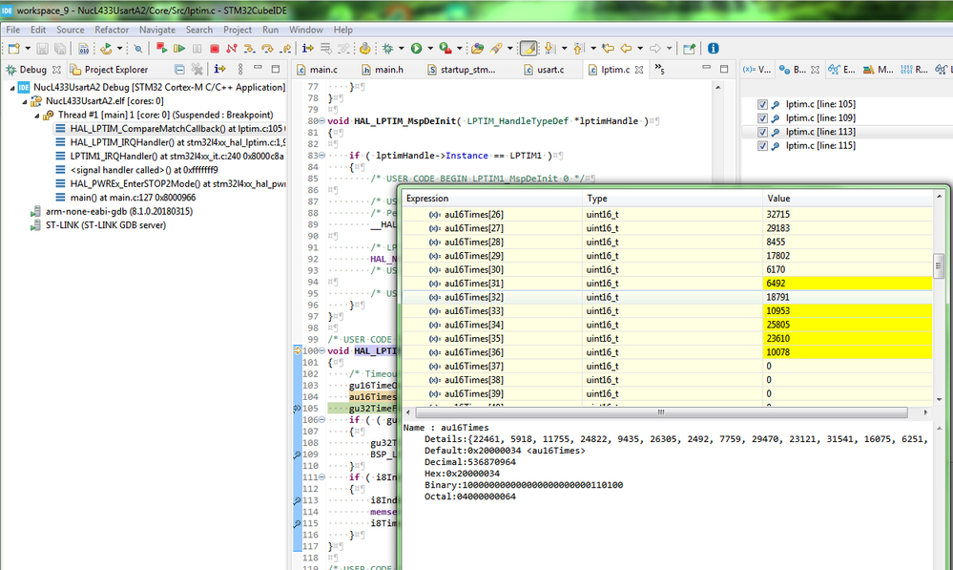Viewport: 953px width, 570px height.
Task: Open the Navigate menu
Action: (x=156, y=30)
